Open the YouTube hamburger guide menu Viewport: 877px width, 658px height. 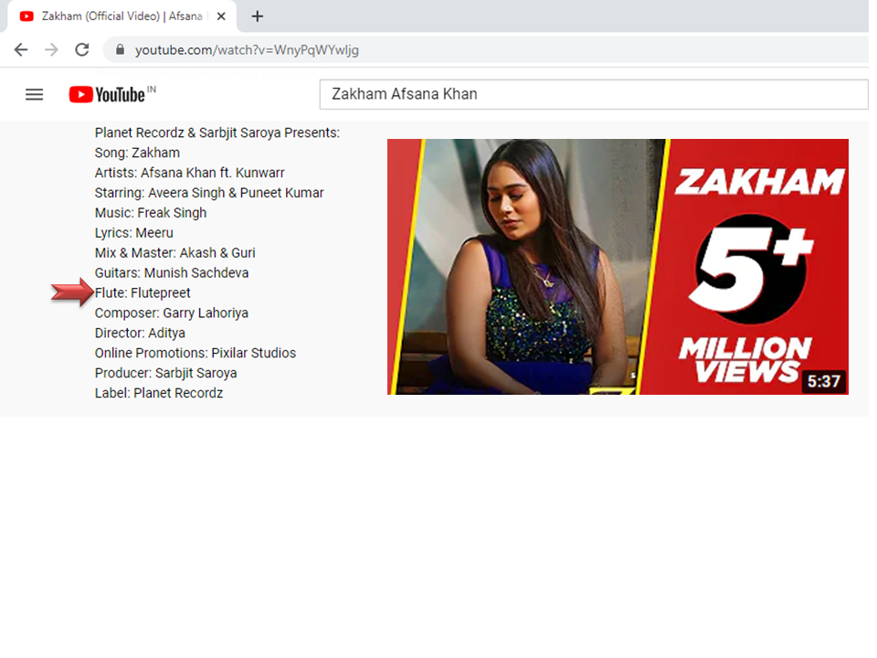point(34,94)
